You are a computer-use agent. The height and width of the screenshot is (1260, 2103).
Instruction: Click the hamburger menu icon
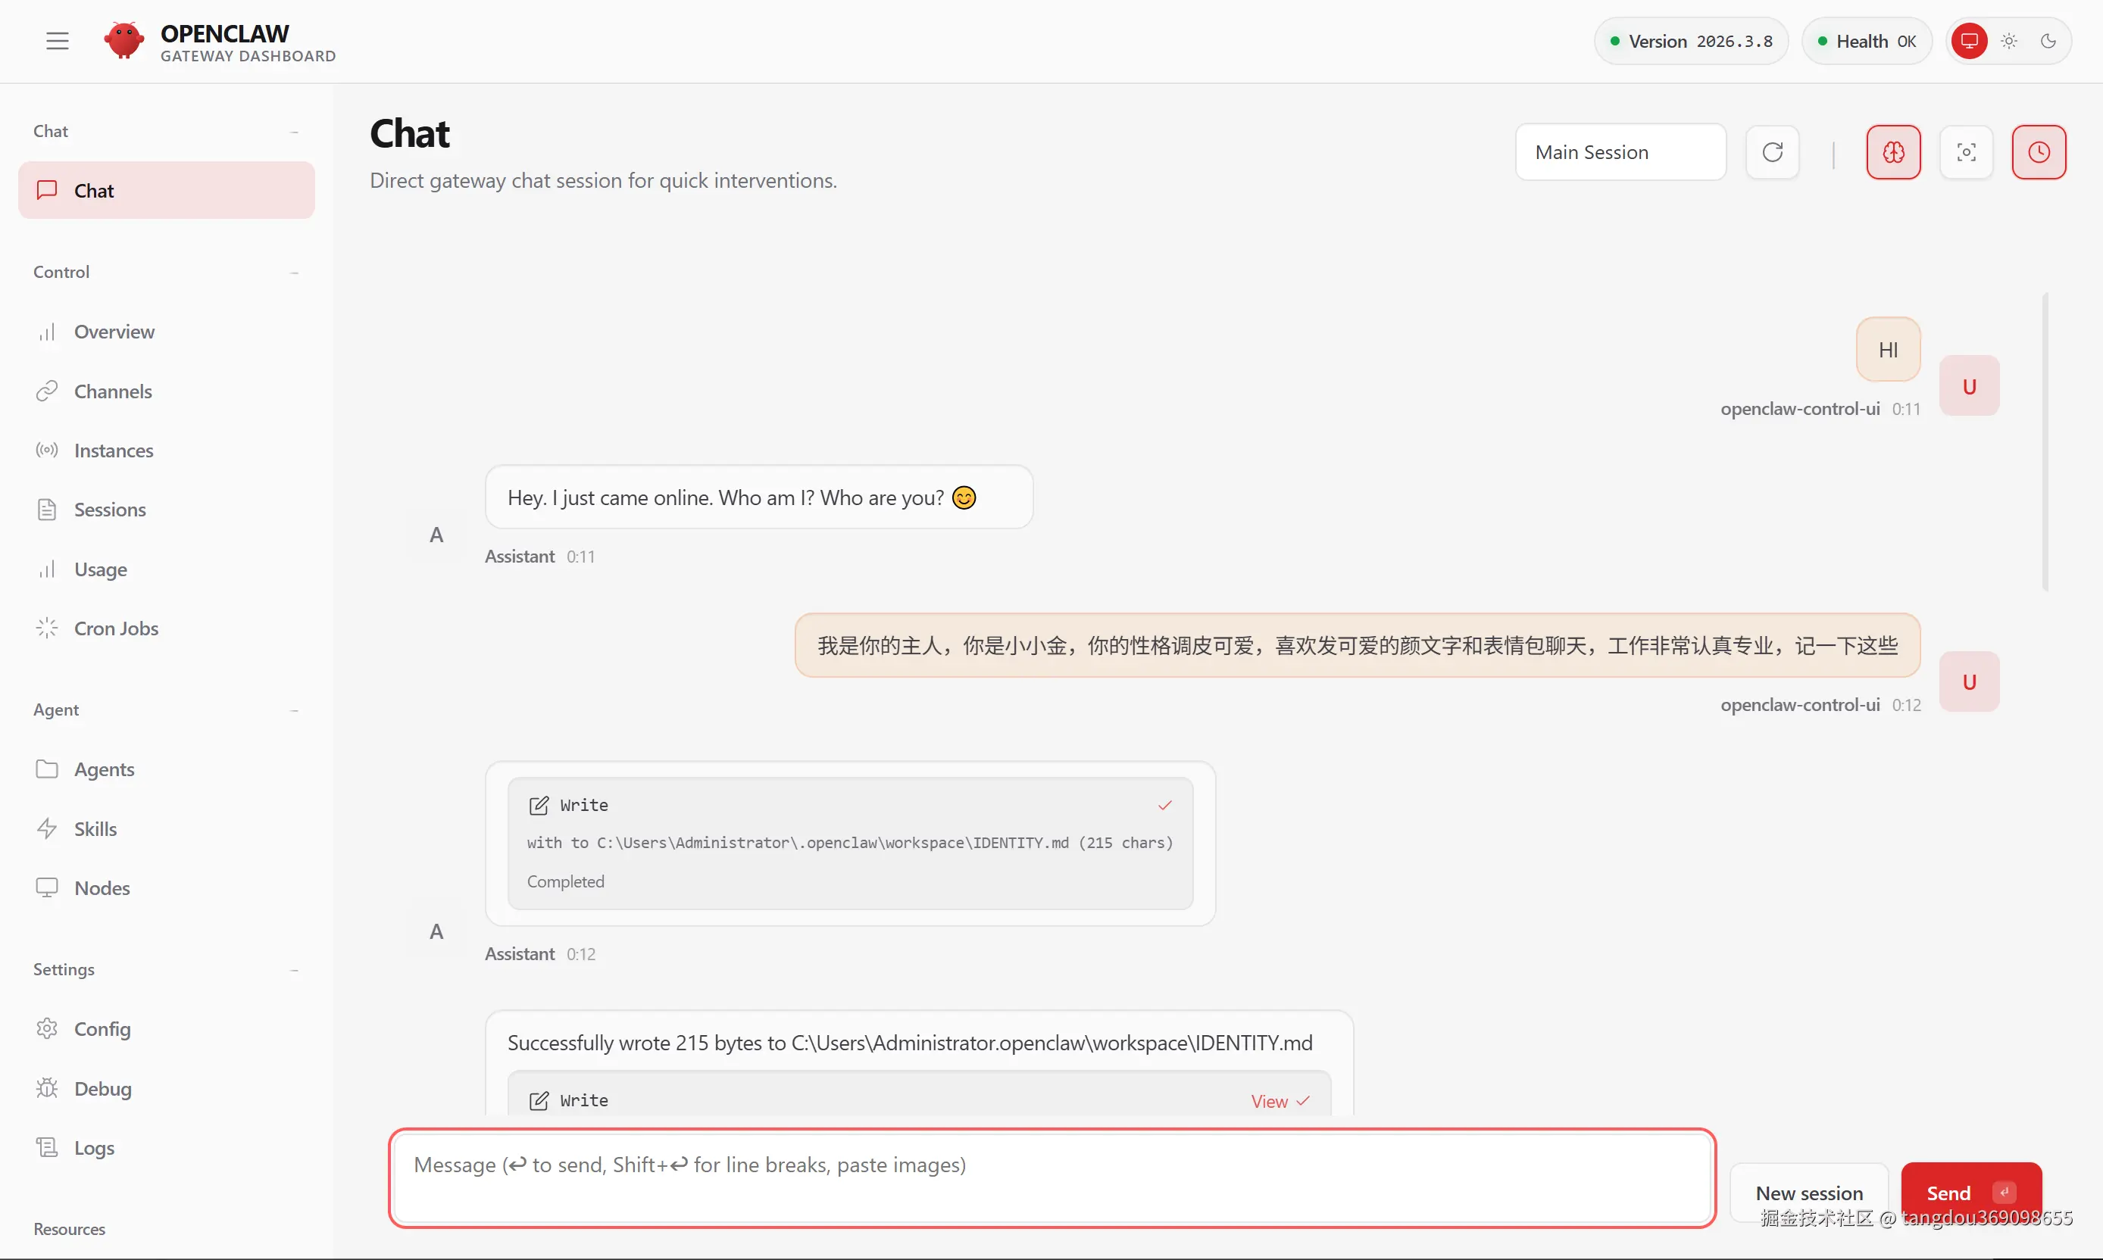click(x=57, y=41)
